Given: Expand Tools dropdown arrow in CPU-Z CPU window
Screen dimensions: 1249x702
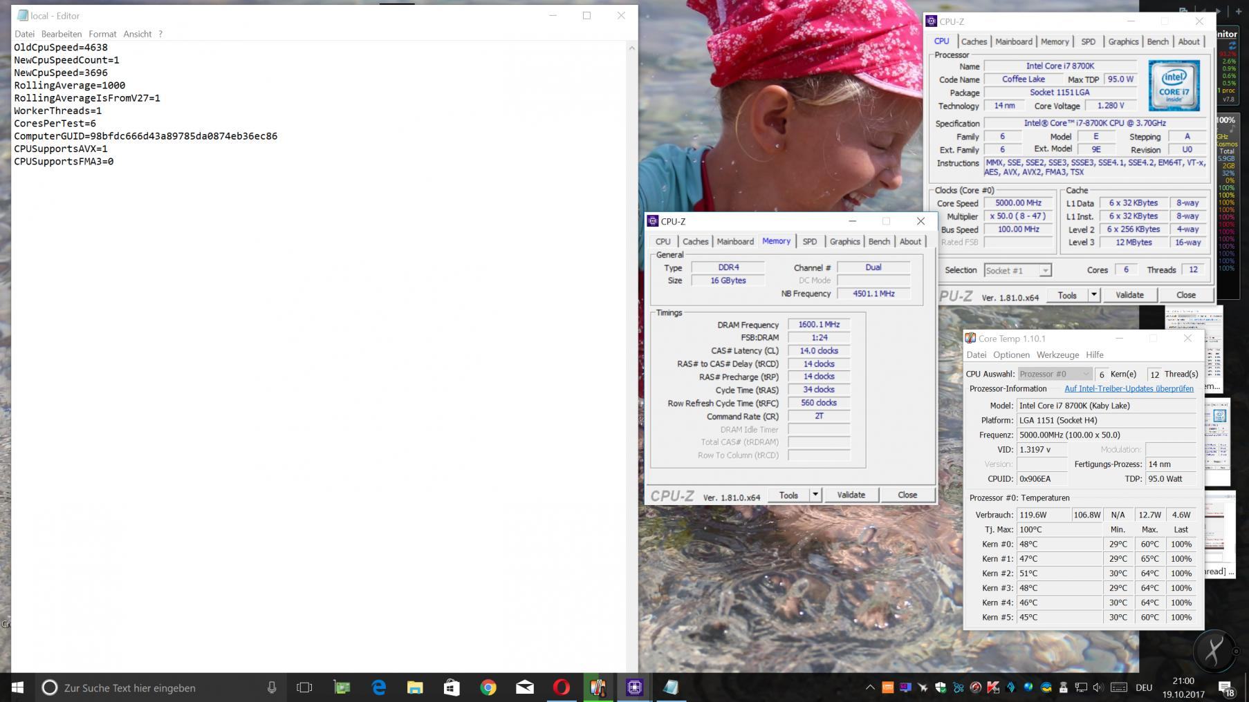Looking at the screenshot, I should tap(1094, 295).
